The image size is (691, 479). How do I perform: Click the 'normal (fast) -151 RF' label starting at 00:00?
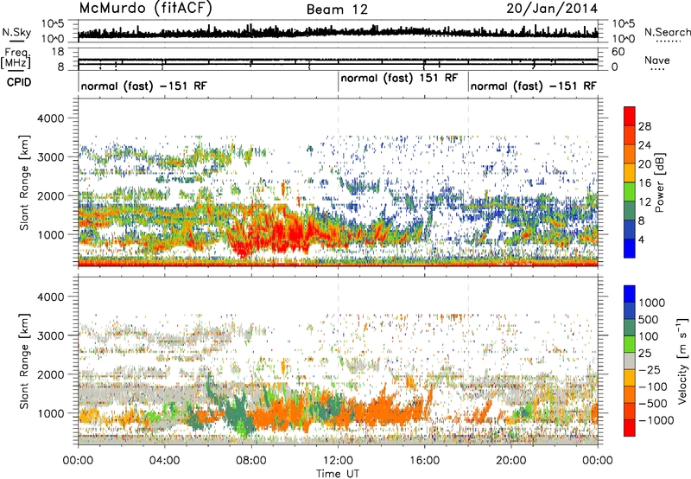click(143, 86)
